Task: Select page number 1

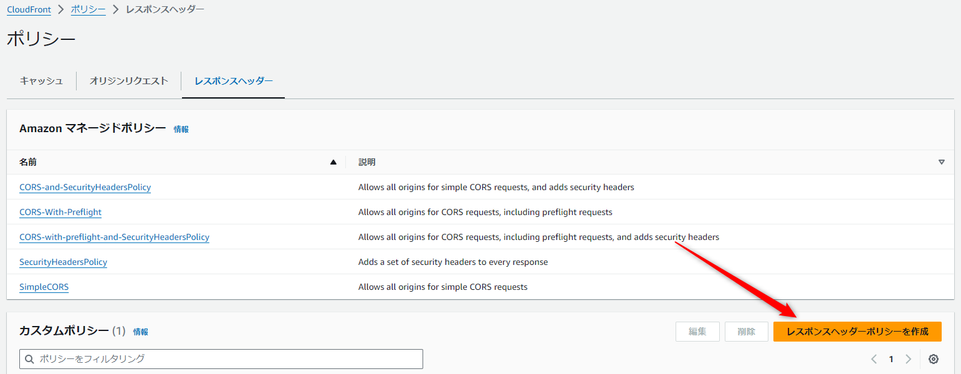Action: click(891, 359)
